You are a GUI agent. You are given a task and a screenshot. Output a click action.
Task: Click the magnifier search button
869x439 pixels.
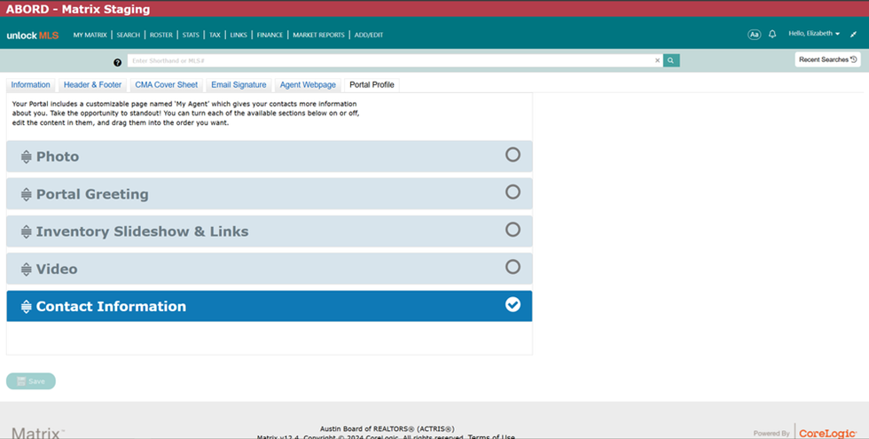pyautogui.click(x=671, y=60)
